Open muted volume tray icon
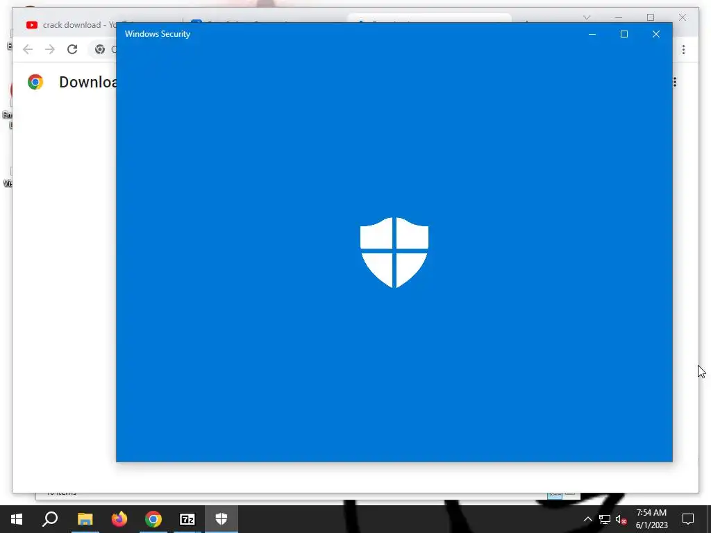711x533 pixels. [621, 519]
